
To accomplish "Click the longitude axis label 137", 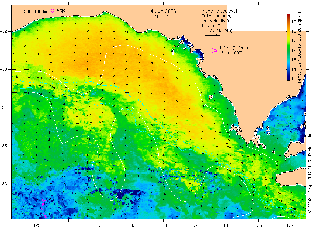I will point(290,225).
